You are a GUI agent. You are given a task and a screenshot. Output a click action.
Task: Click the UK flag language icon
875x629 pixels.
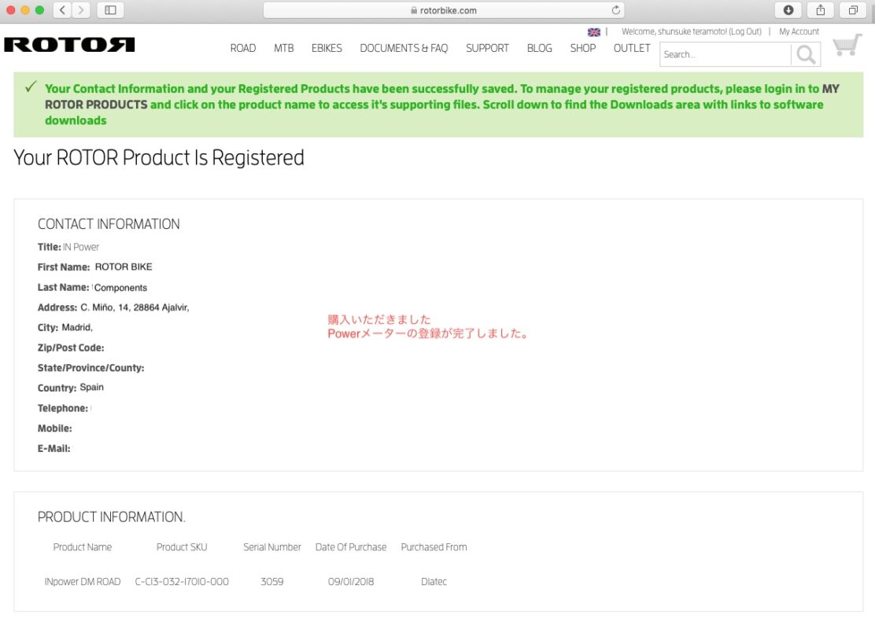tap(593, 32)
